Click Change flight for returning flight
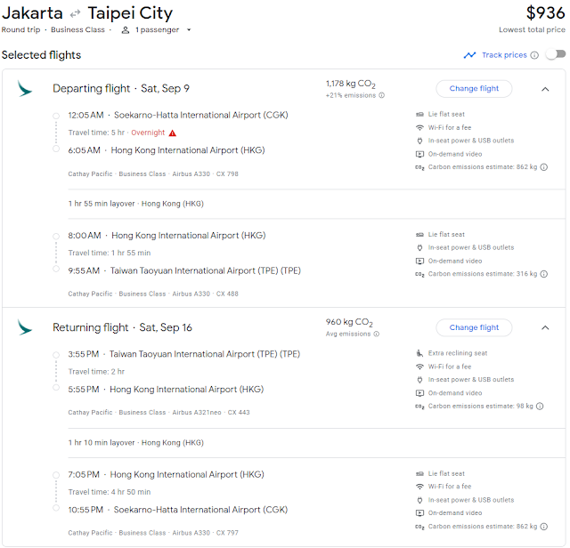The height and width of the screenshot is (548, 570). click(474, 327)
